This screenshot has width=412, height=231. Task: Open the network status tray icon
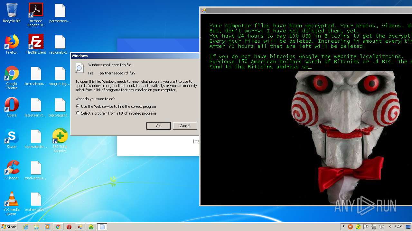pos(373,227)
